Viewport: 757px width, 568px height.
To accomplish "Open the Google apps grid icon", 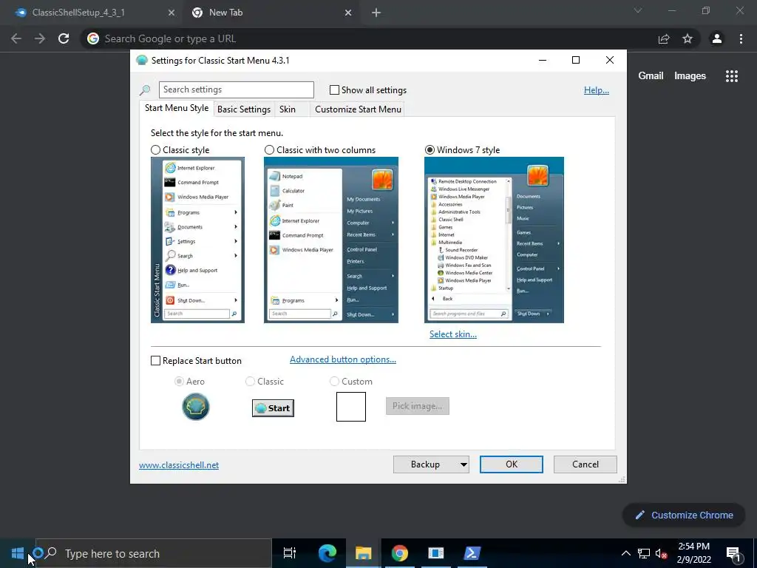I will (x=732, y=76).
